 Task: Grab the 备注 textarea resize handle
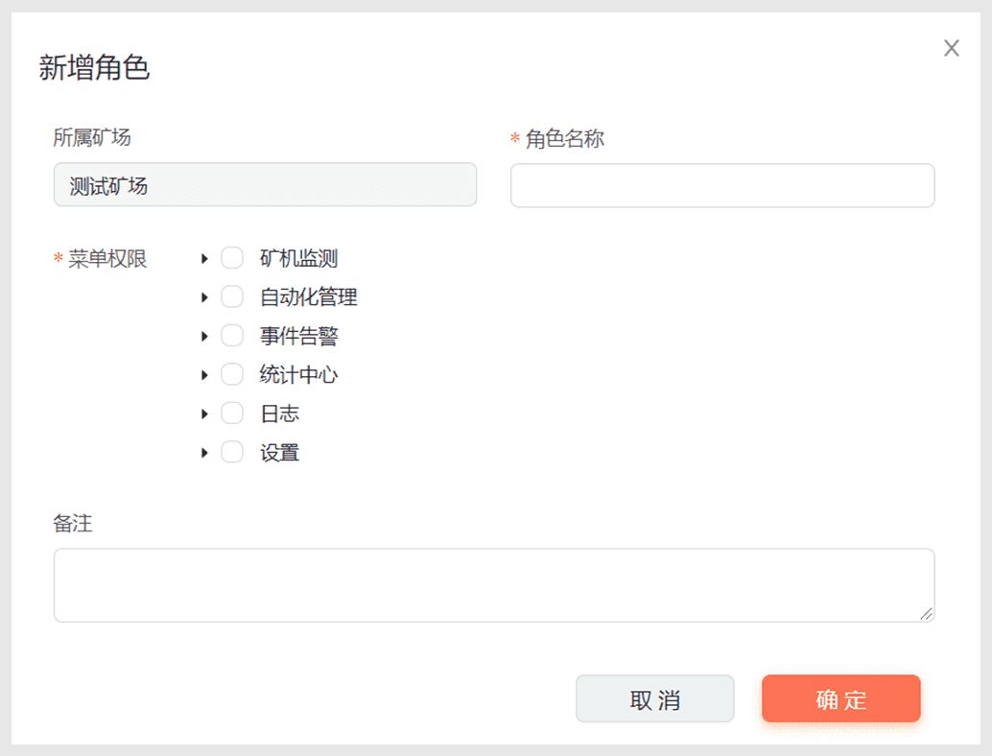pos(926,613)
